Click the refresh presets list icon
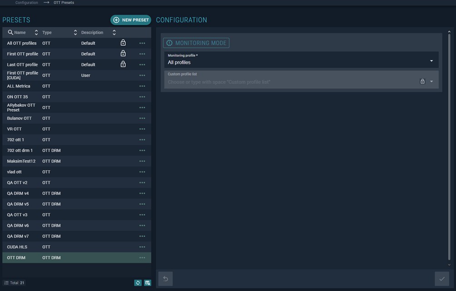The width and height of the screenshot is (456, 291). [138, 283]
